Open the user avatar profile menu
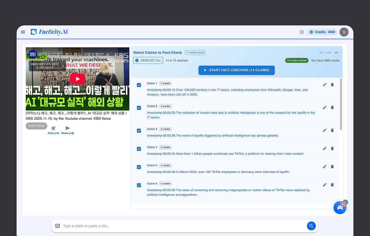Screen dimensions: 370x236 tap(344, 32)
